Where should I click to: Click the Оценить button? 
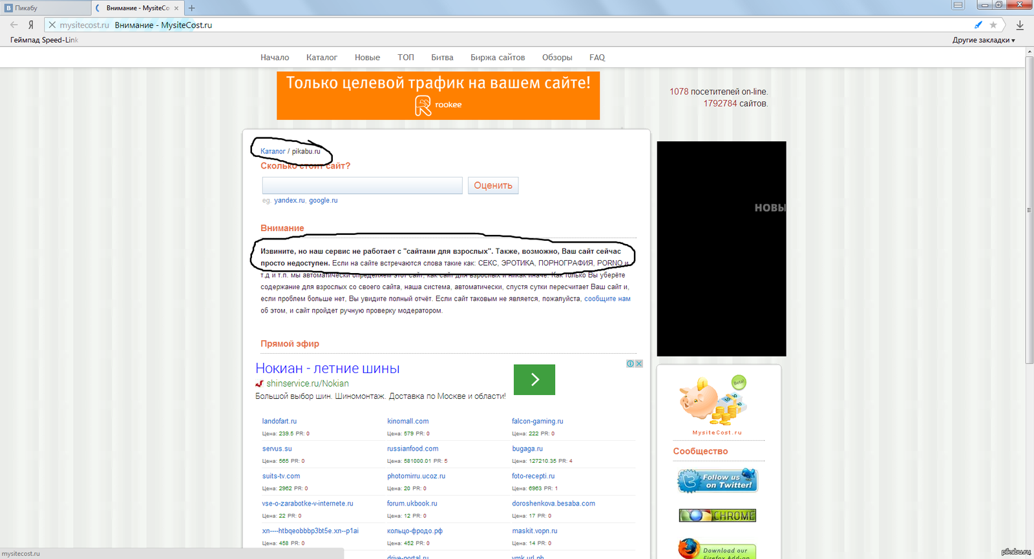(x=493, y=185)
